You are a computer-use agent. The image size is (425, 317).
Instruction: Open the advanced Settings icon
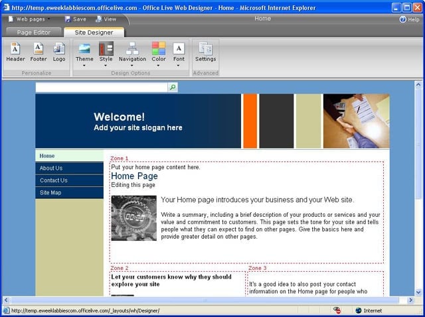205,48
